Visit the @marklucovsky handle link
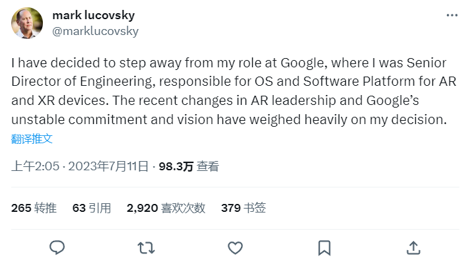Image resolution: width=468 pixels, height=264 pixels. pos(95,30)
